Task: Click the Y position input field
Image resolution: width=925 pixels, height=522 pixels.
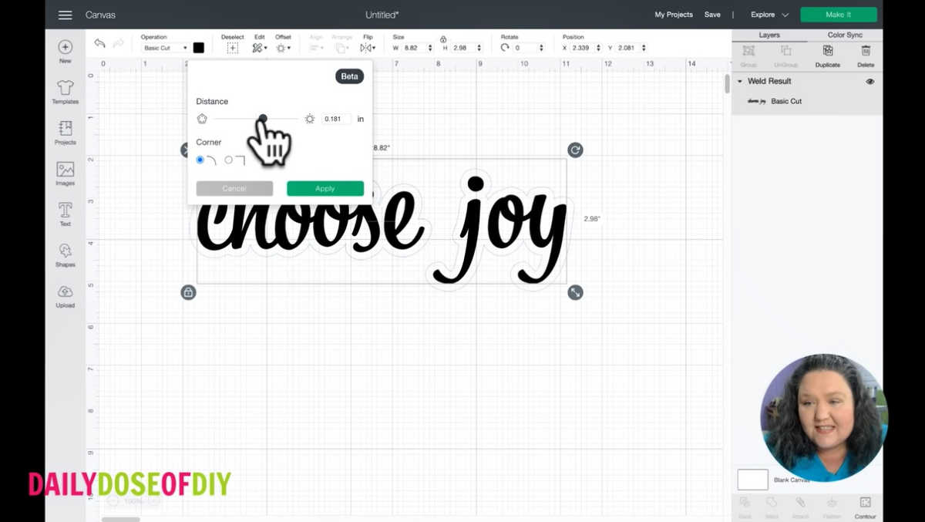Action: pos(630,48)
